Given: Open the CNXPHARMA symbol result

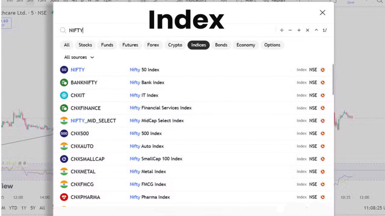Looking at the screenshot, I should [85, 197].
